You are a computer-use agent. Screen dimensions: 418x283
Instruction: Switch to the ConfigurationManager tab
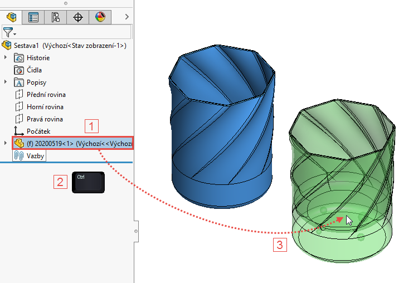point(55,17)
